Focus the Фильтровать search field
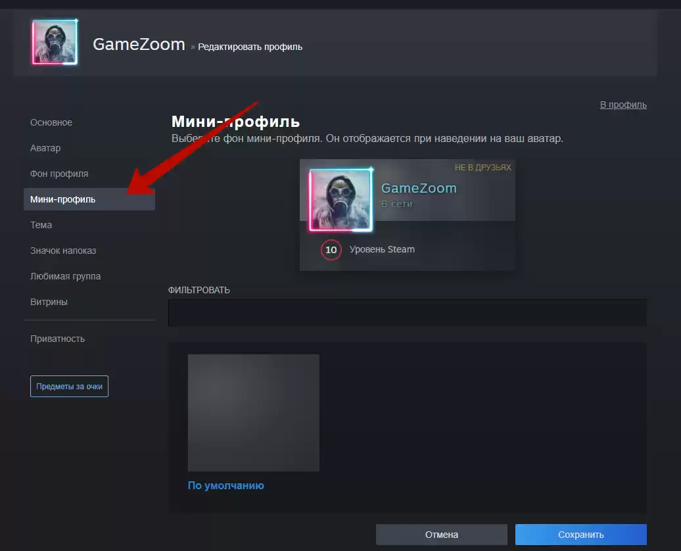 (408, 313)
